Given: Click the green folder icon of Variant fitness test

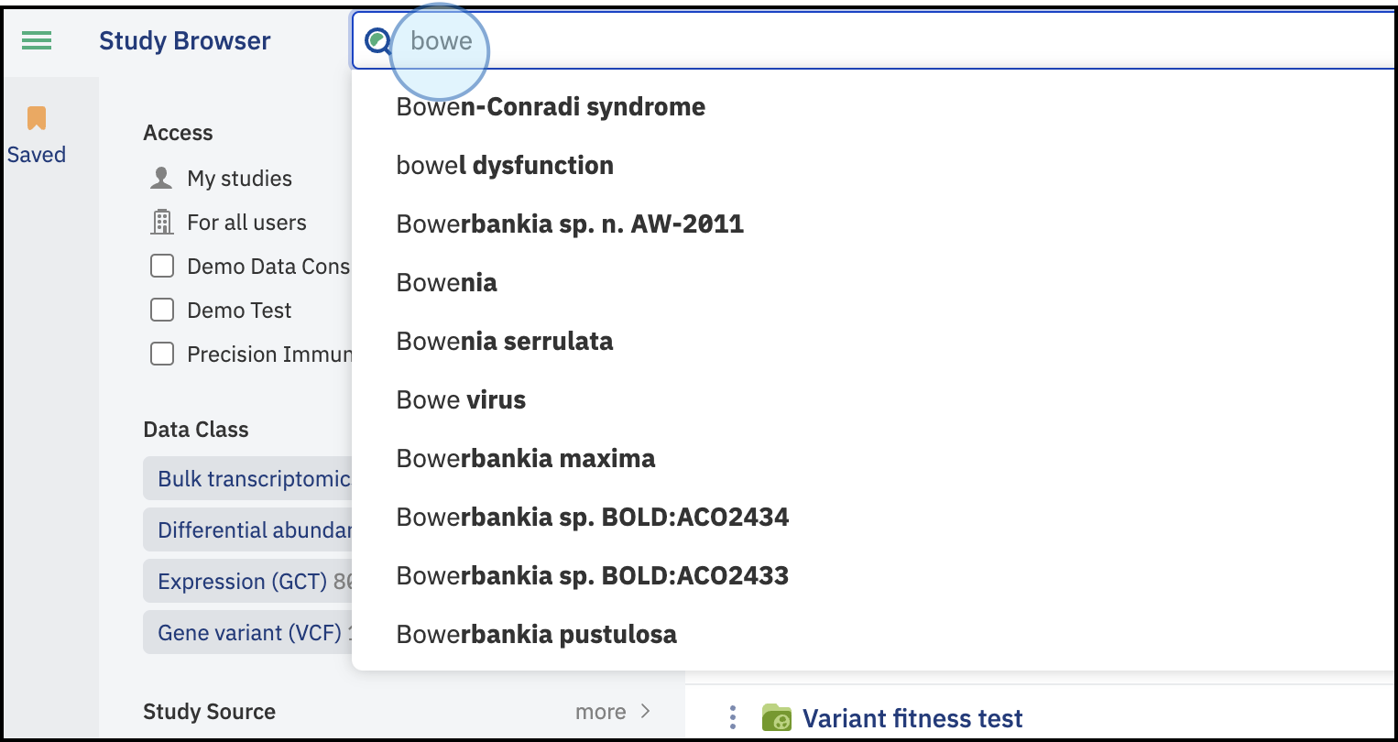Looking at the screenshot, I should [777, 717].
